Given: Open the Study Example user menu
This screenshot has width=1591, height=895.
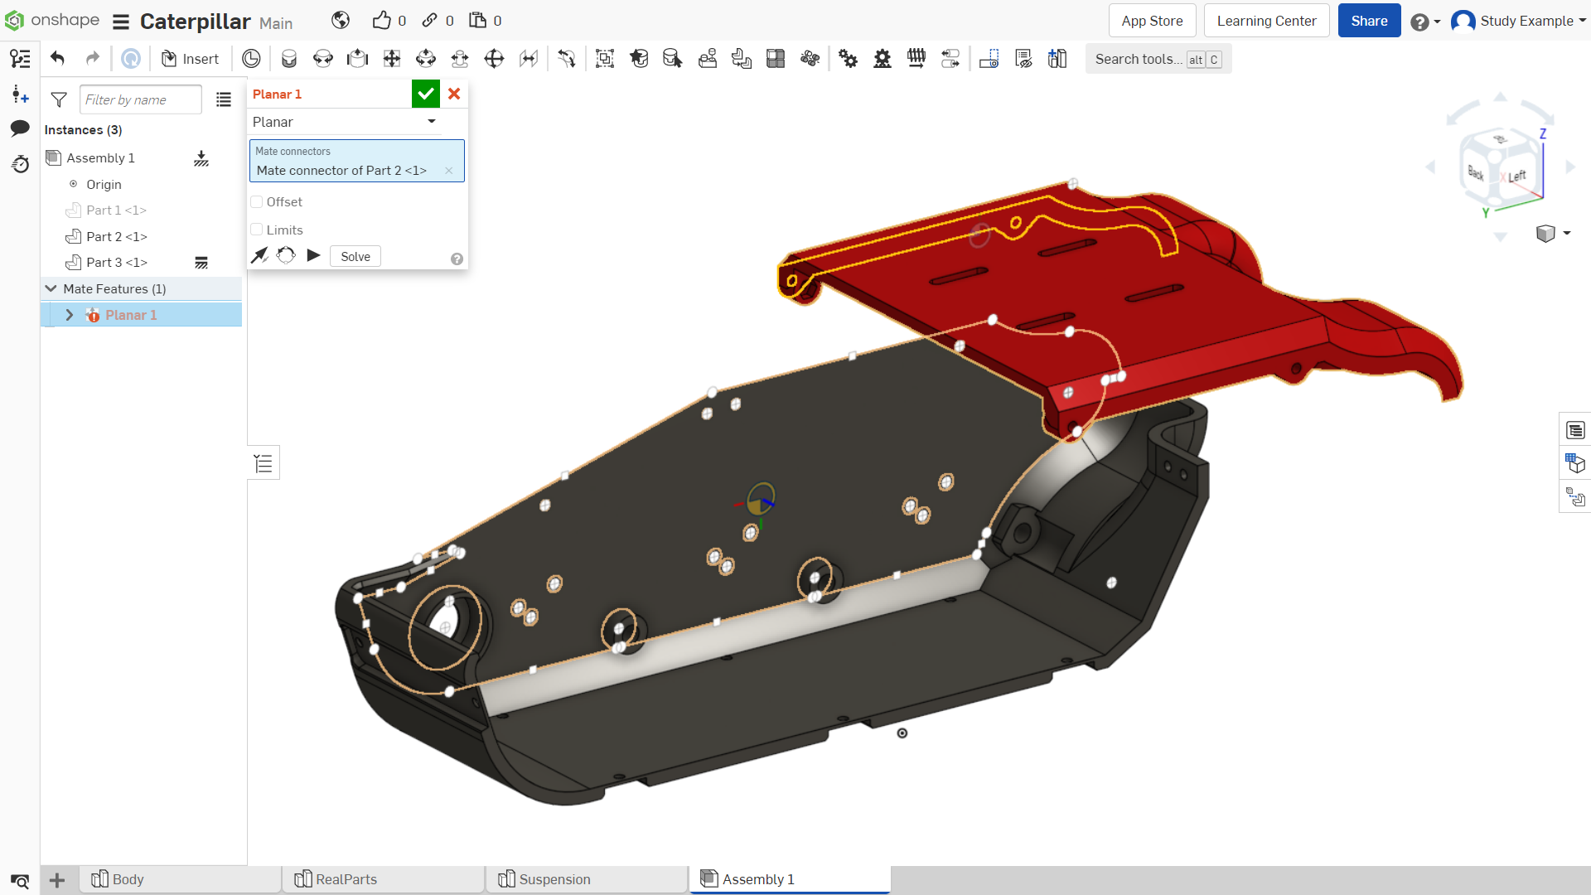Looking at the screenshot, I should (1519, 21).
